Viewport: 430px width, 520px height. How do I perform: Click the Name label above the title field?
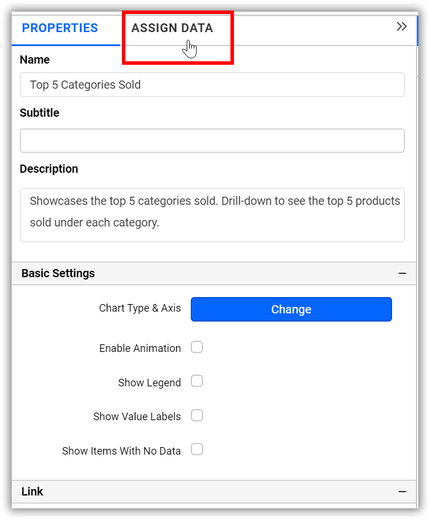click(x=34, y=60)
